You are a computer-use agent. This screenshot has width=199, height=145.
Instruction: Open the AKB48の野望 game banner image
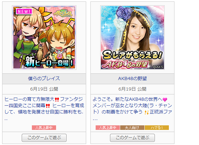click(x=132, y=38)
